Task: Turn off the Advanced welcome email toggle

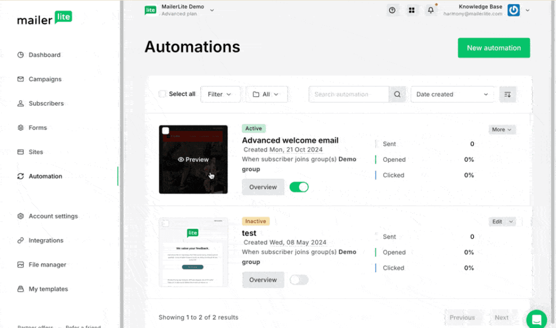Action: click(x=299, y=187)
